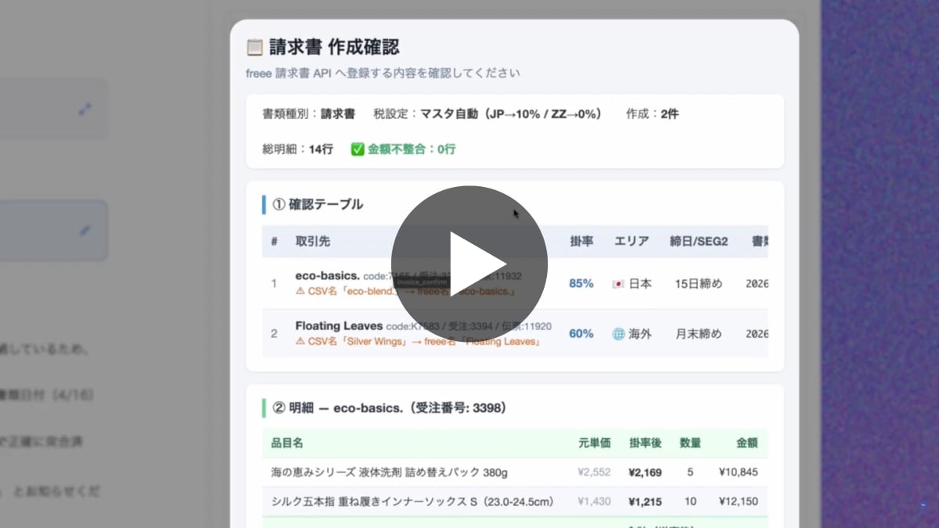Click the expand arrows icon in background panel
Screen dimensions: 939x528
coord(85,110)
